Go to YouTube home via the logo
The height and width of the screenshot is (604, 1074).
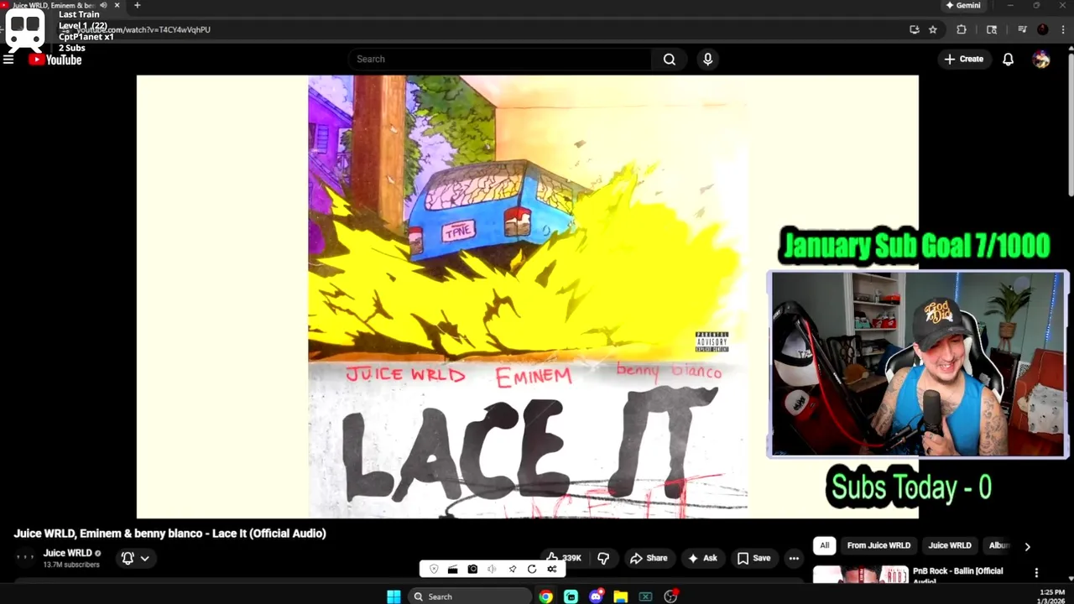point(55,60)
